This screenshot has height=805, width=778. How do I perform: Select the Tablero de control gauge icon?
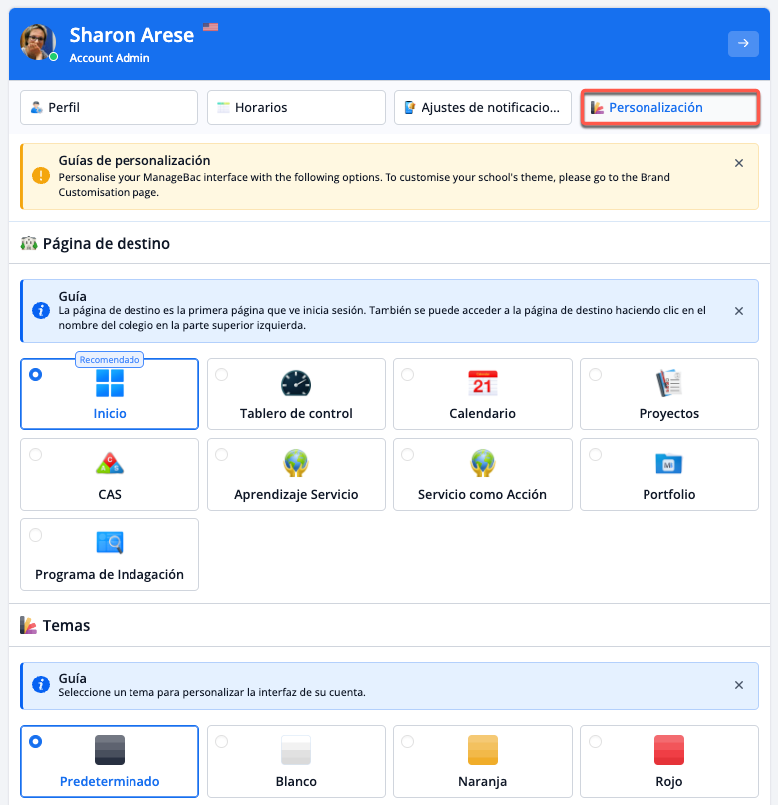tap(296, 383)
